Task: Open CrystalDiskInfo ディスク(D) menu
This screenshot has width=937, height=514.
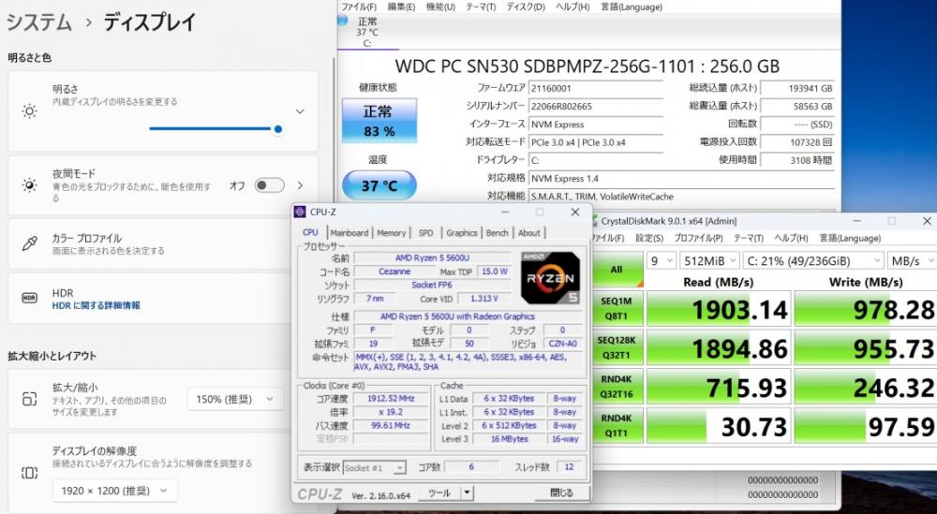Action: point(526,7)
